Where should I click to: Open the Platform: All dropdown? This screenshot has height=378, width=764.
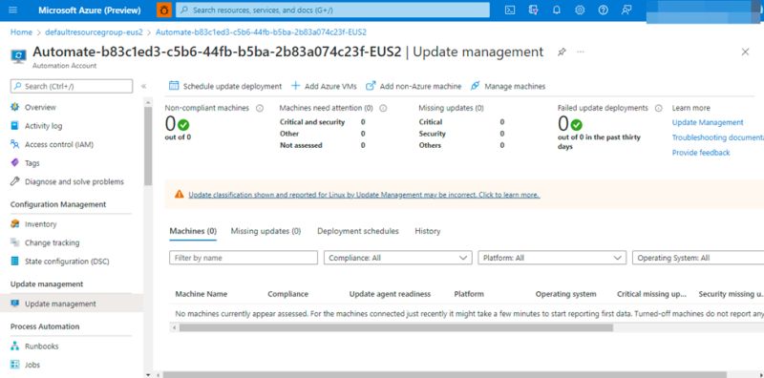coord(552,258)
